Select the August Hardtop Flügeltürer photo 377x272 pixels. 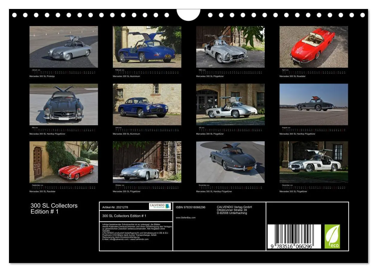(x=314, y=104)
